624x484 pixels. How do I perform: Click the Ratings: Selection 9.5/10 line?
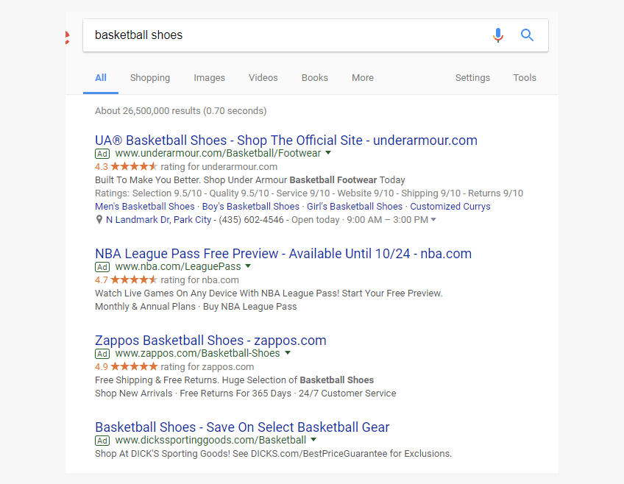309,193
